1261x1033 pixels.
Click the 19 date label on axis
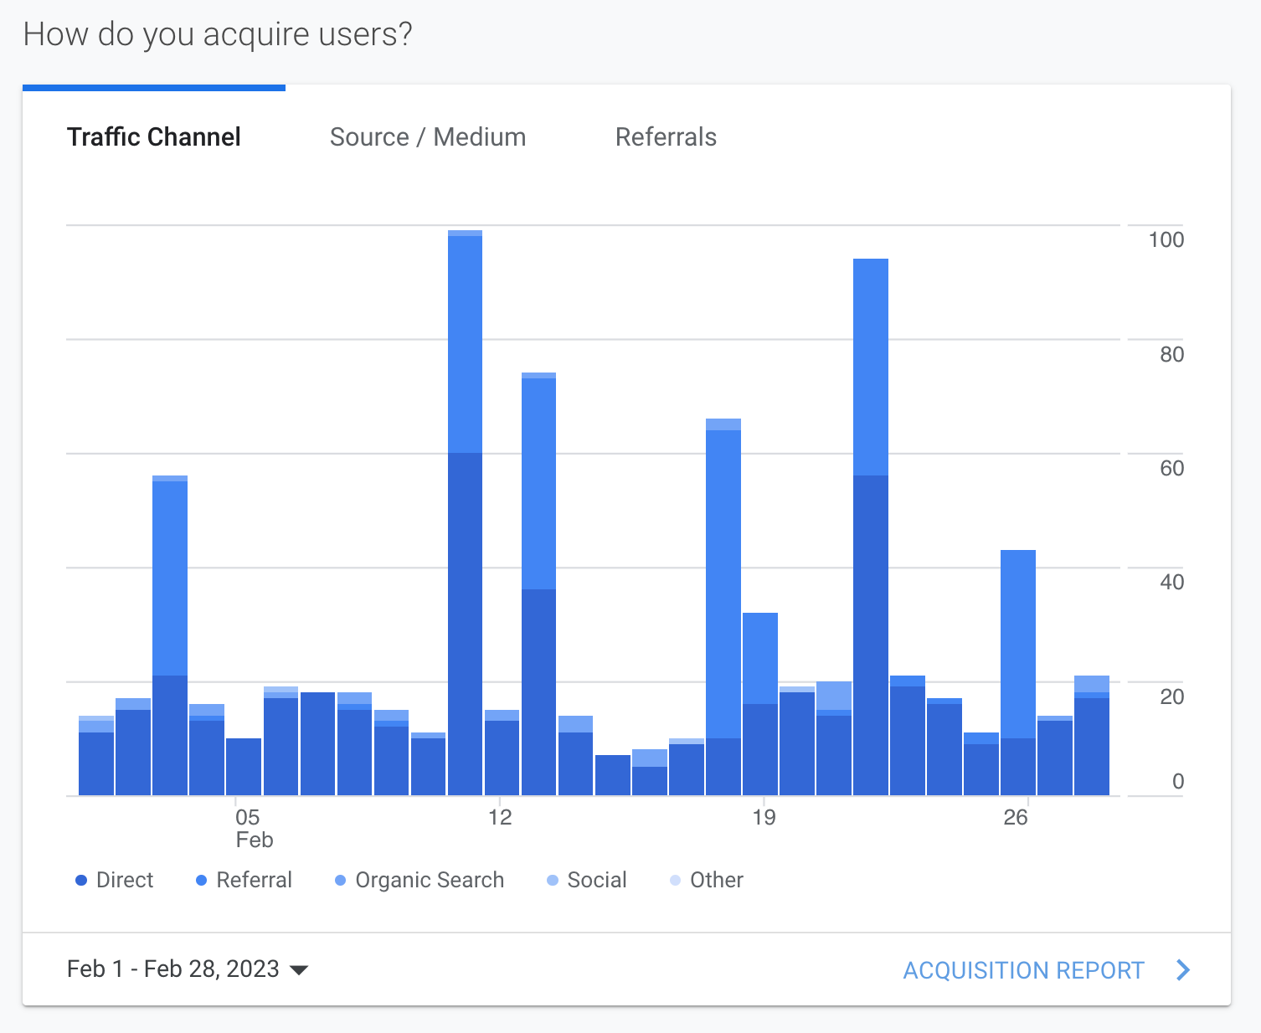point(764,818)
